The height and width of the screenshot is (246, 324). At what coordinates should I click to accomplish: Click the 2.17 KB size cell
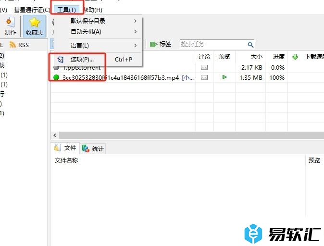pyautogui.click(x=252, y=68)
